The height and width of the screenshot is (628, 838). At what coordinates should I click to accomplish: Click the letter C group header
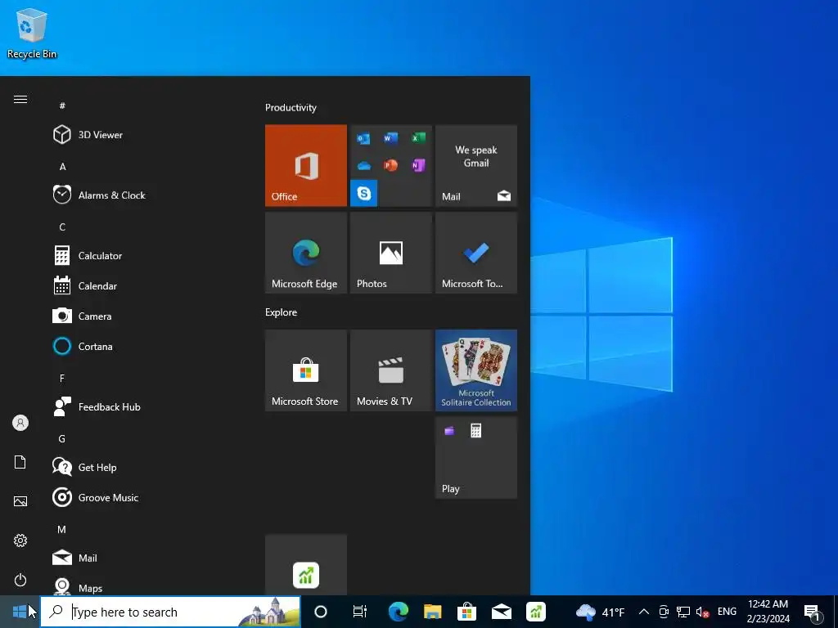pos(62,227)
